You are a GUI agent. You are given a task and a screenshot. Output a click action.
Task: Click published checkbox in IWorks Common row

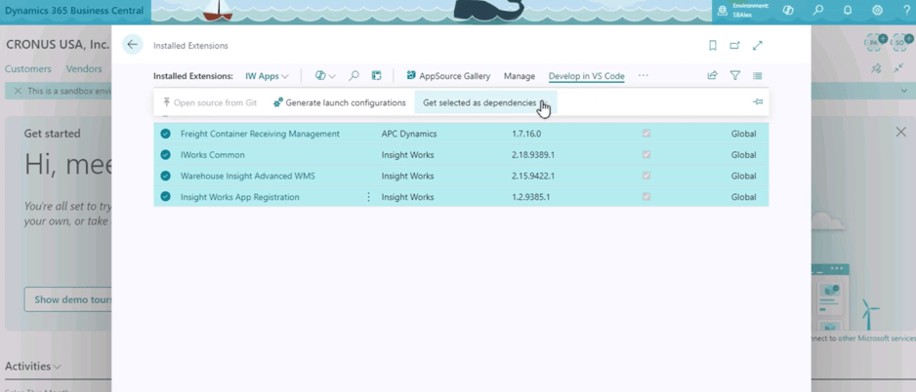[646, 155]
